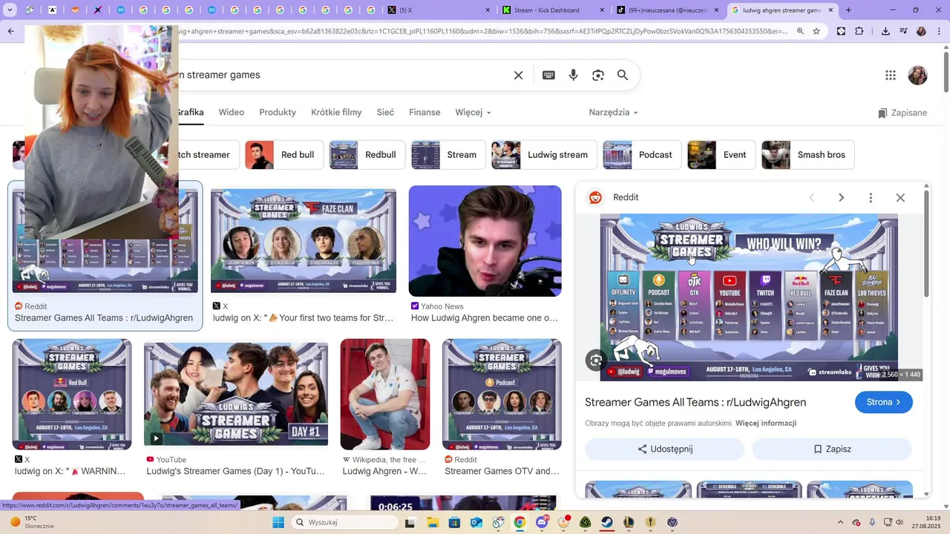
Task: Open the Red Bull team X result thumbnail
Action: coord(72,395)
